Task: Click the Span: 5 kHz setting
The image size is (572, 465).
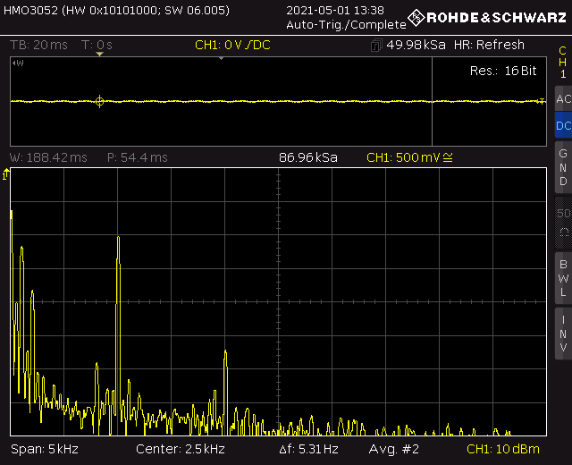Action: click(43, 449)
